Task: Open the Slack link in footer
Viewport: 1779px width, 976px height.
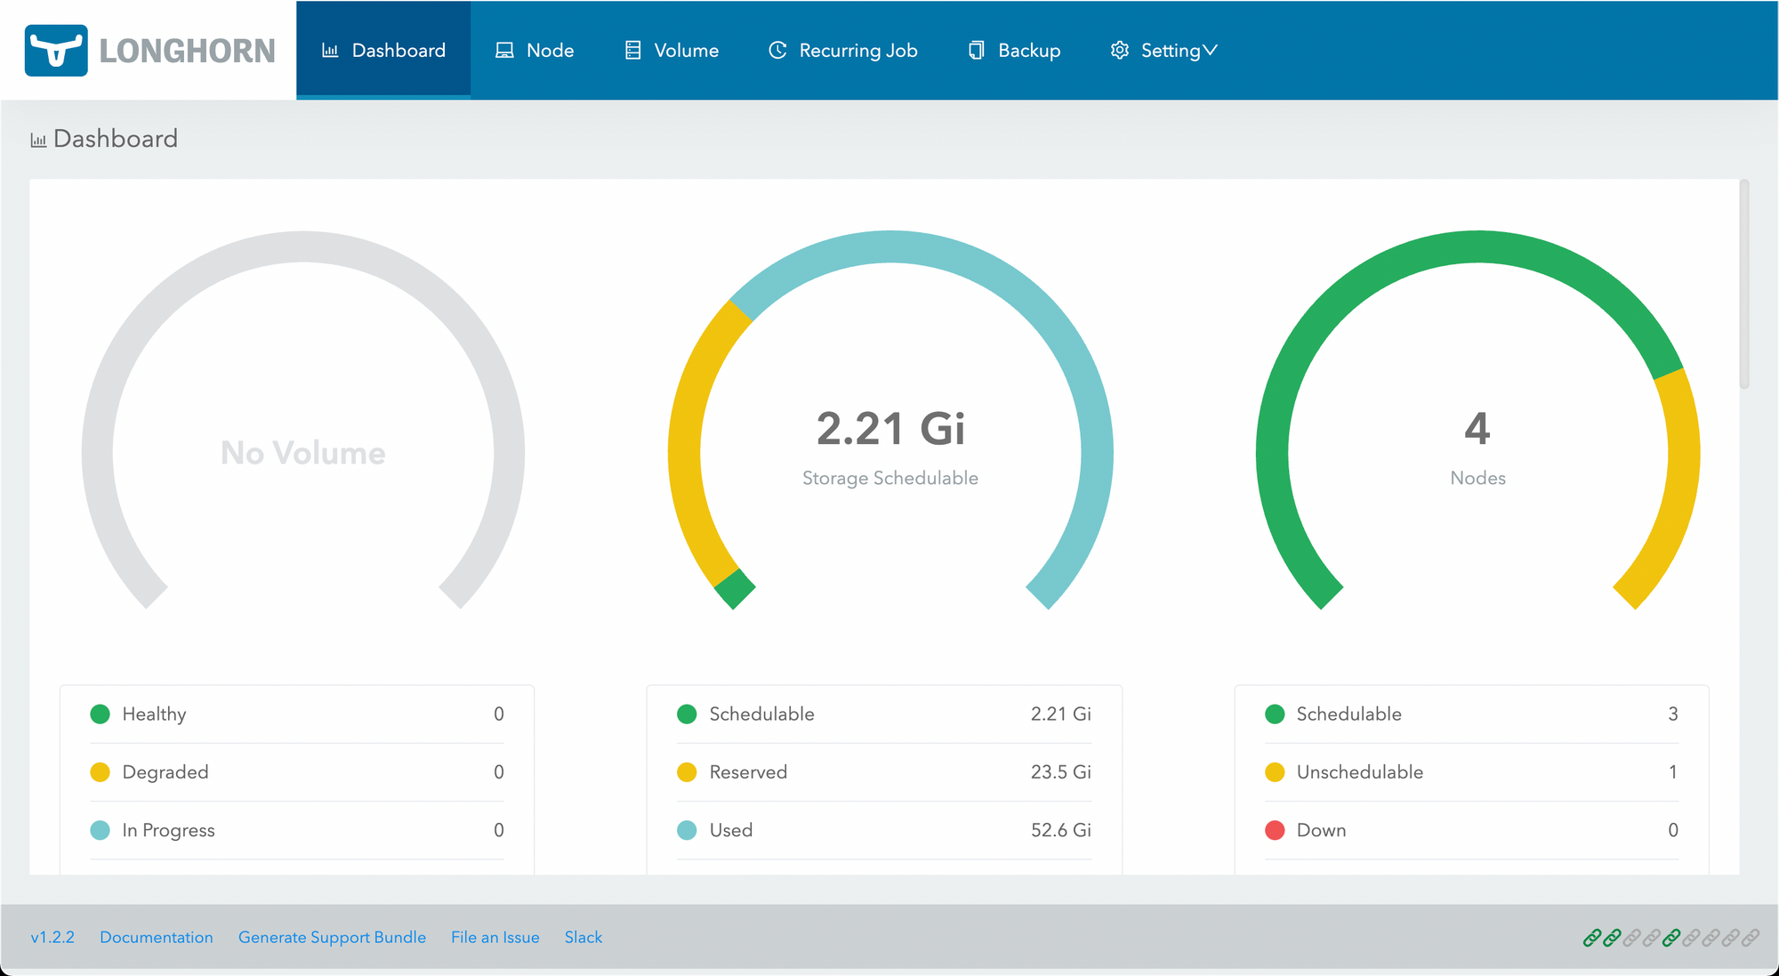Action: click(583, 938)
